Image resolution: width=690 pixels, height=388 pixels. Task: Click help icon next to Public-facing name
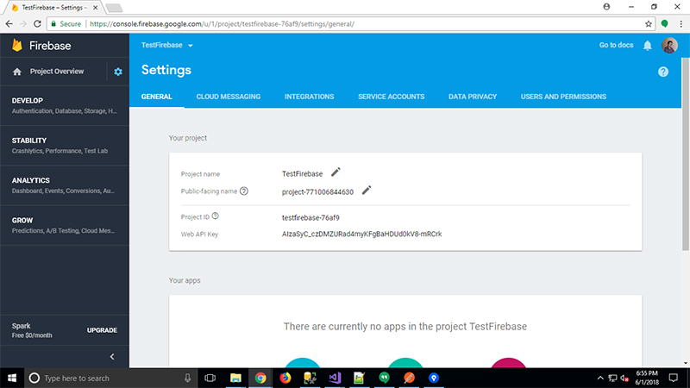point(244,191)
